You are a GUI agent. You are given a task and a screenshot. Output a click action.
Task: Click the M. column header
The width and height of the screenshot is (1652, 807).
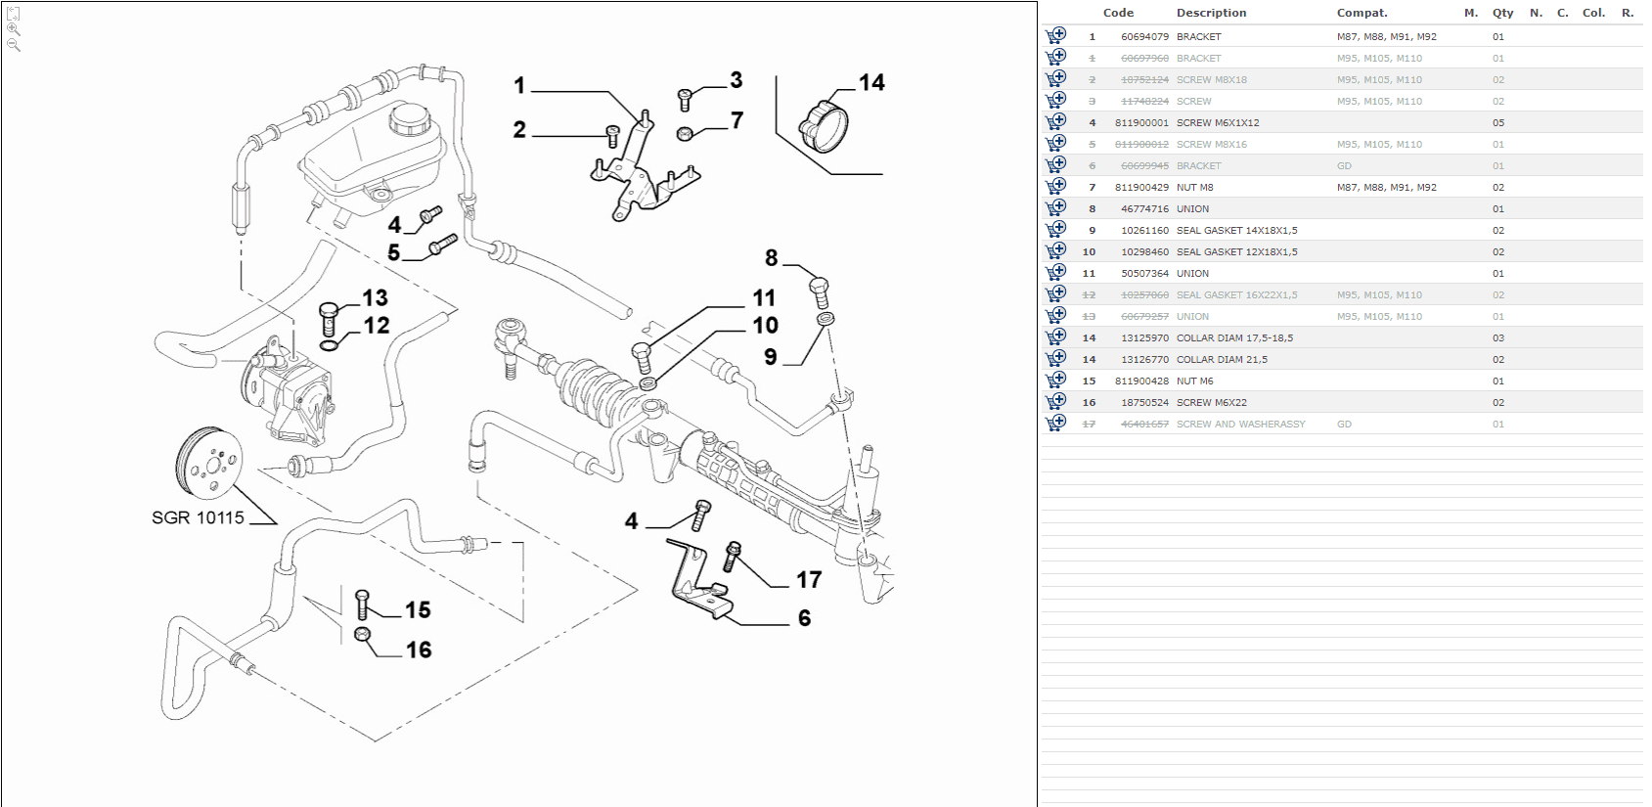(x=1470, y=13)
